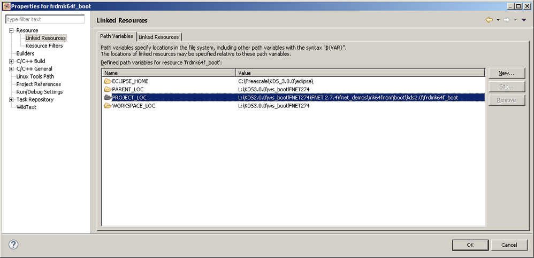Image resolution: width=534 pixels, height=258 pixels.
Task: Open the view menu triangle
Action: click(524, 20)
